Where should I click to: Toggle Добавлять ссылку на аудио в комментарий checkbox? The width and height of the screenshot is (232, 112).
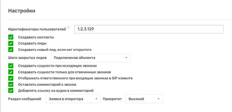[11, 90]
